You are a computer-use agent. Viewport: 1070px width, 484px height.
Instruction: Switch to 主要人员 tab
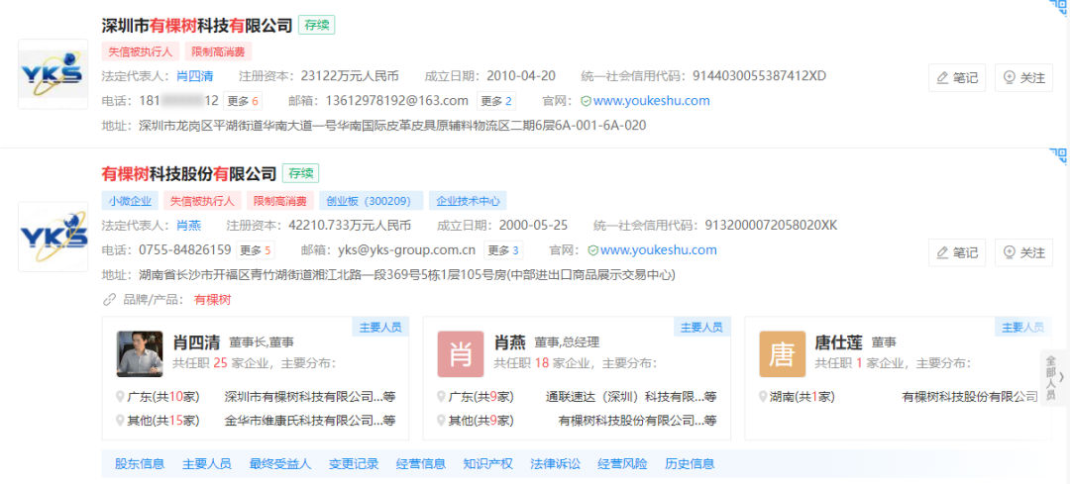click(x=207, y=464)
